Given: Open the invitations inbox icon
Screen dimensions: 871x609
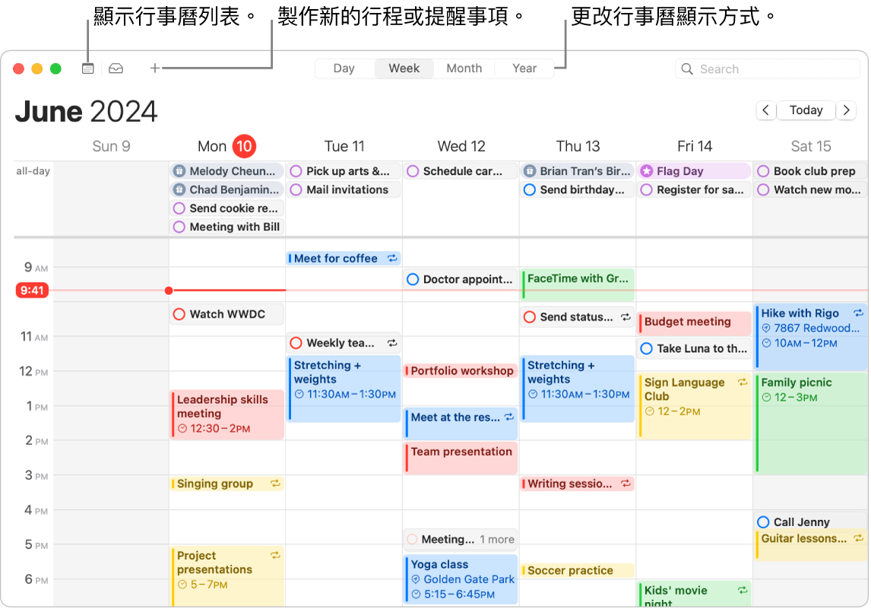Looking at the screenshot, I should (x=116, y=68).
